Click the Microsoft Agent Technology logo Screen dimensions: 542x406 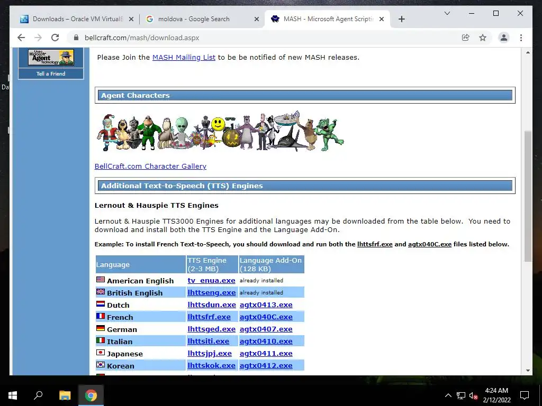(x=51, y=57)
